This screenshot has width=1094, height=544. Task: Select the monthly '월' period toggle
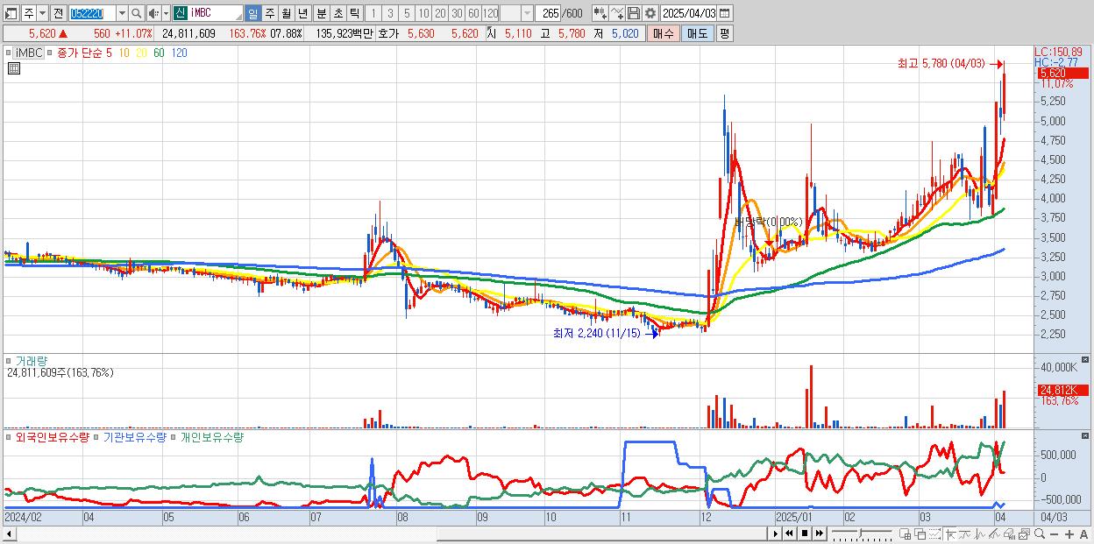pyautogui.click(x=286, y=13)
